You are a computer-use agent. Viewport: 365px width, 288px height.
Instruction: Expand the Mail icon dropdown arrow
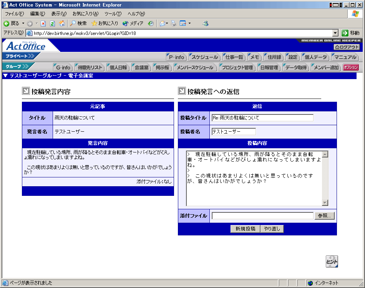(167, 23)
